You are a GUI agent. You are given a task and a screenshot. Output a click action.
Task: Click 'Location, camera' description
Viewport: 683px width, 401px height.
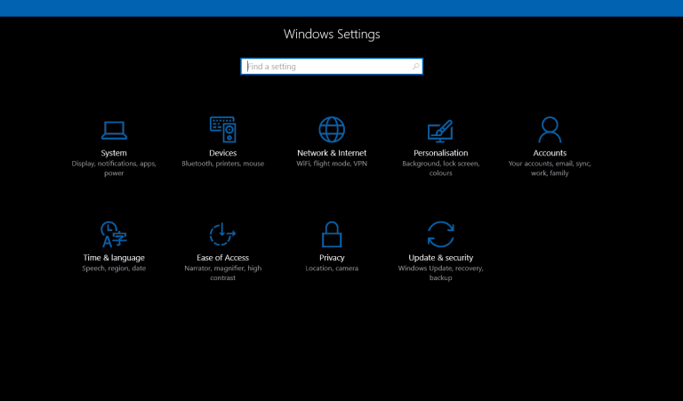332,269
